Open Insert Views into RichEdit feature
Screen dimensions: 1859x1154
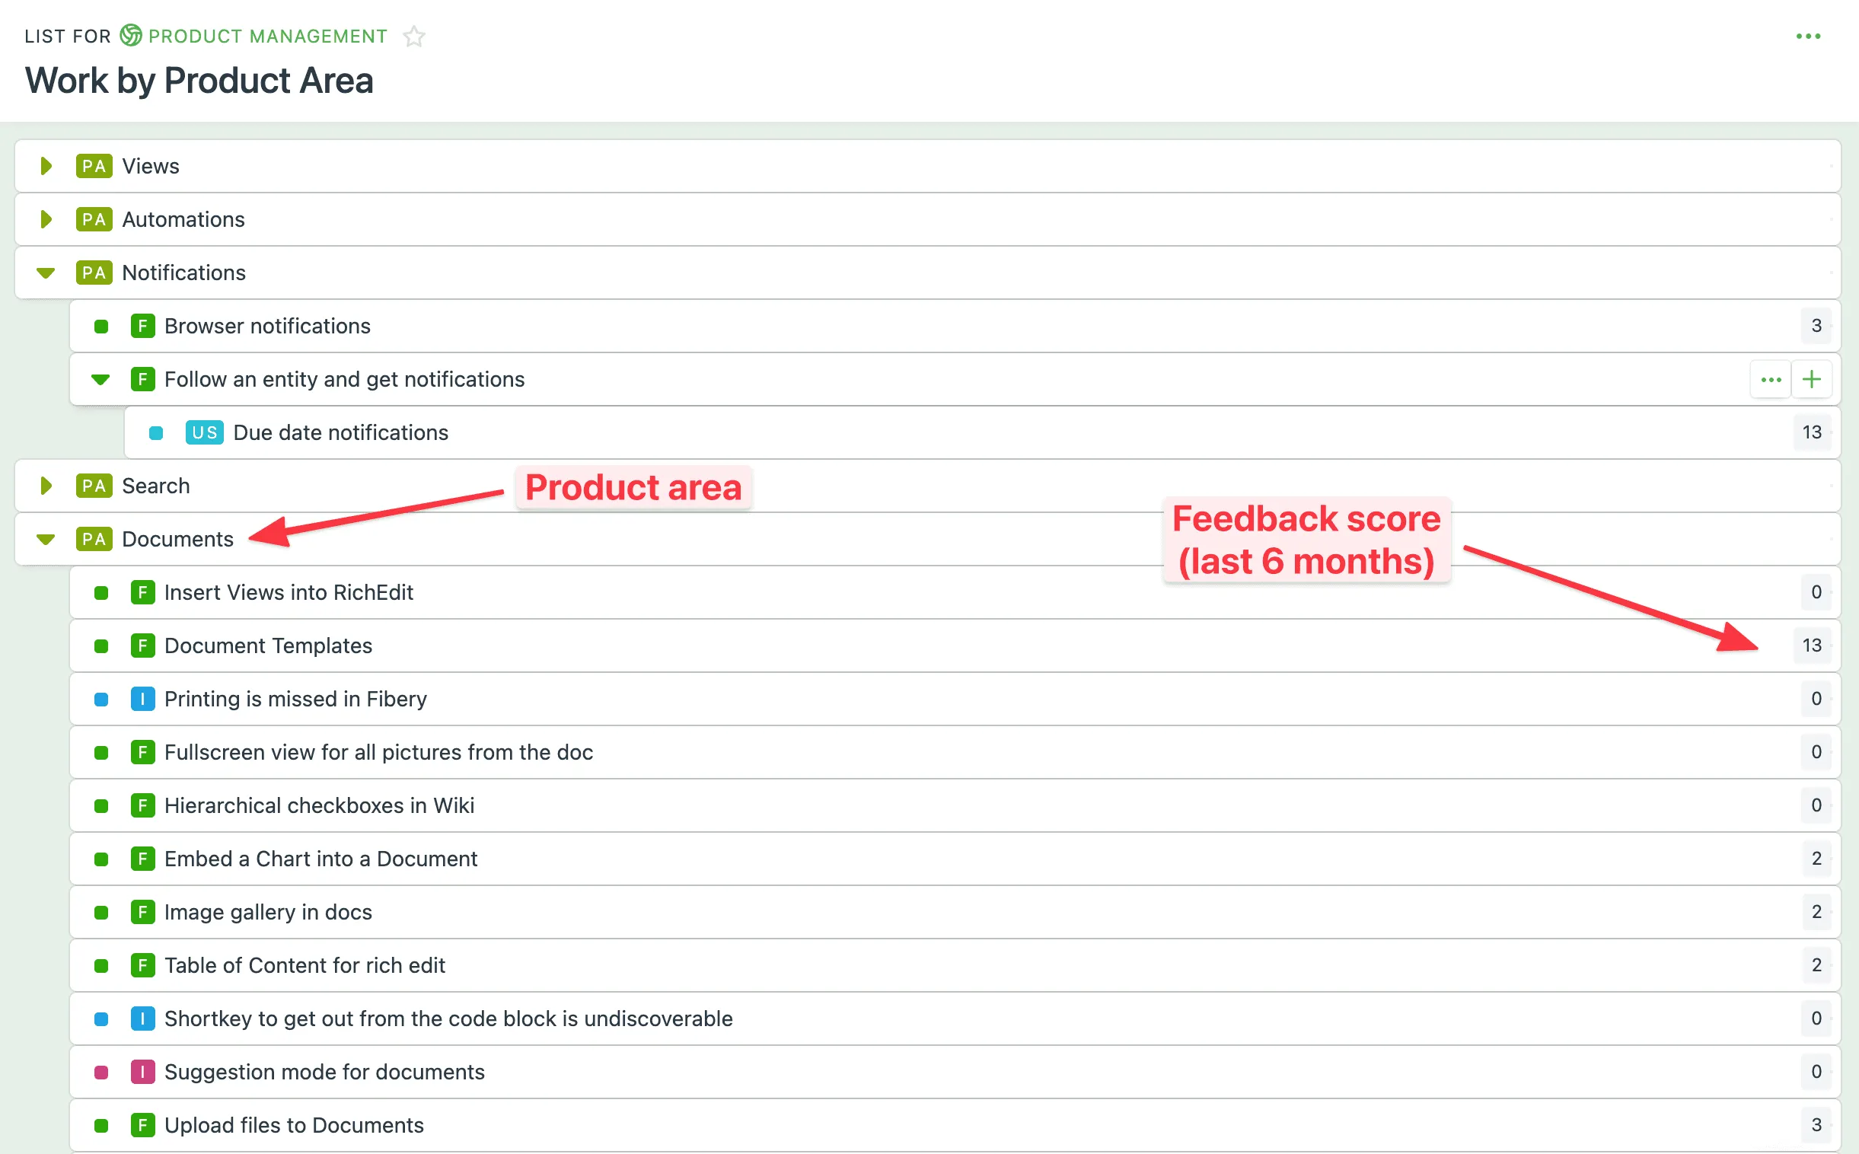pyautogui.click(x=289, y=592)
